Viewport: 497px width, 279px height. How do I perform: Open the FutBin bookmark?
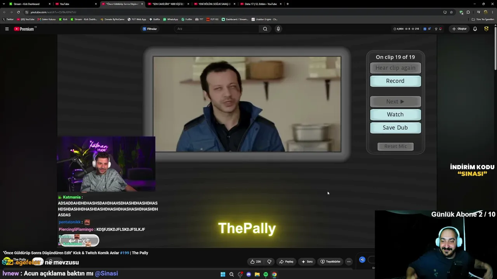point(187,19)
